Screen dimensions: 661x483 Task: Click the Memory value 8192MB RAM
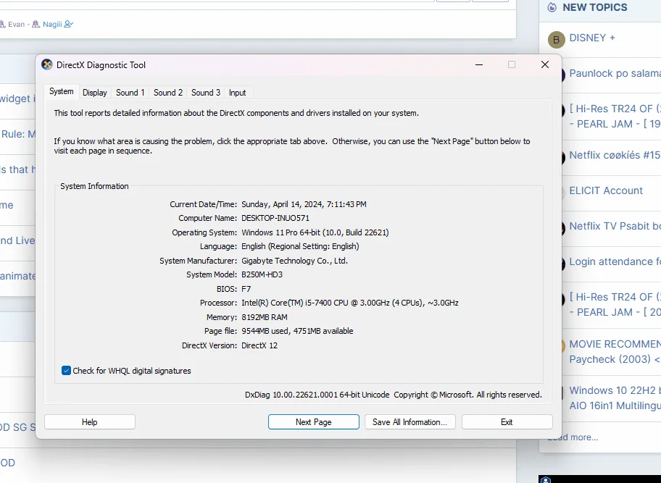pos(265,317)
